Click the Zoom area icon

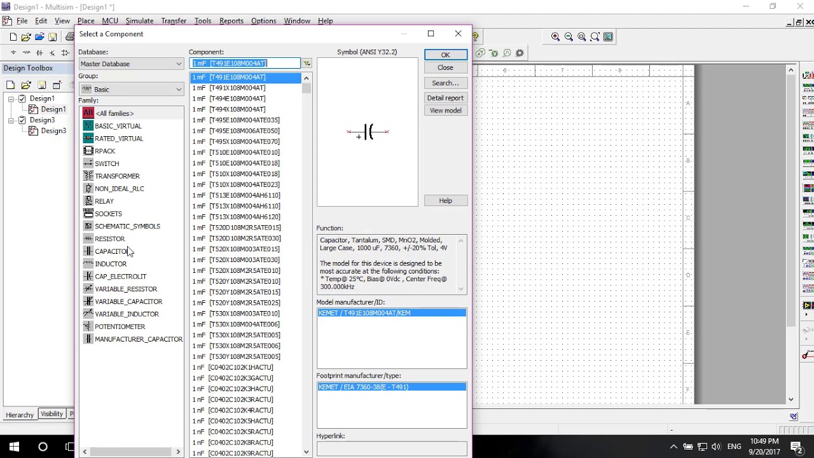[582, 37]
